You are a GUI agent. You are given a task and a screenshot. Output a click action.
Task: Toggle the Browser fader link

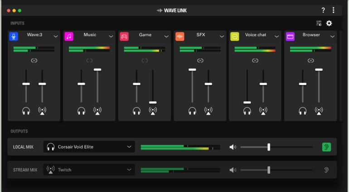tap(311, 61)
